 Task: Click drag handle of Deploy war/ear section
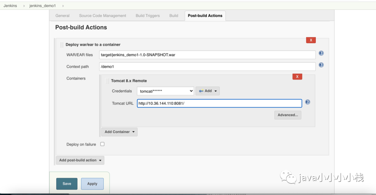(62, 45)
